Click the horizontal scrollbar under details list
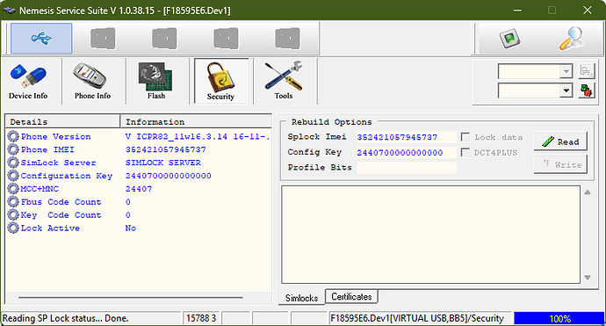The image size is (606, 326). pyautogui.click(x=131, y=297)
